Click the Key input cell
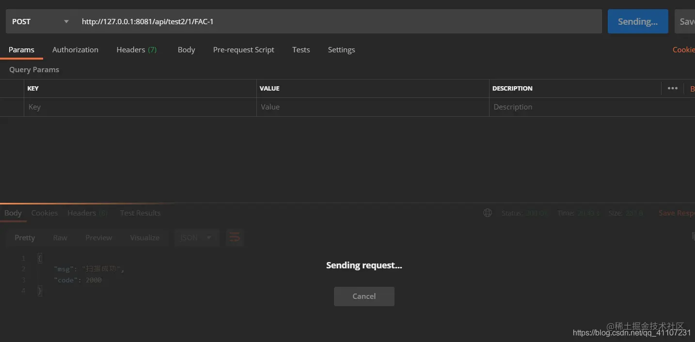695x342 pixels. coord(140,107)
